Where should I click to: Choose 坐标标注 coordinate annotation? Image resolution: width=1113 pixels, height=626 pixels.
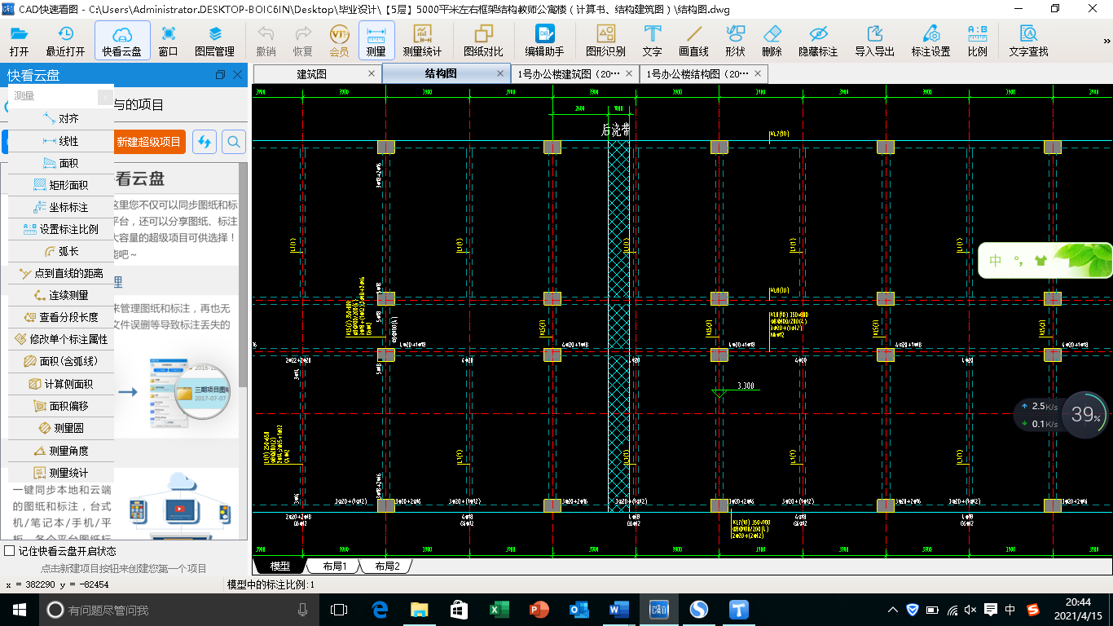tap(61, 207)
